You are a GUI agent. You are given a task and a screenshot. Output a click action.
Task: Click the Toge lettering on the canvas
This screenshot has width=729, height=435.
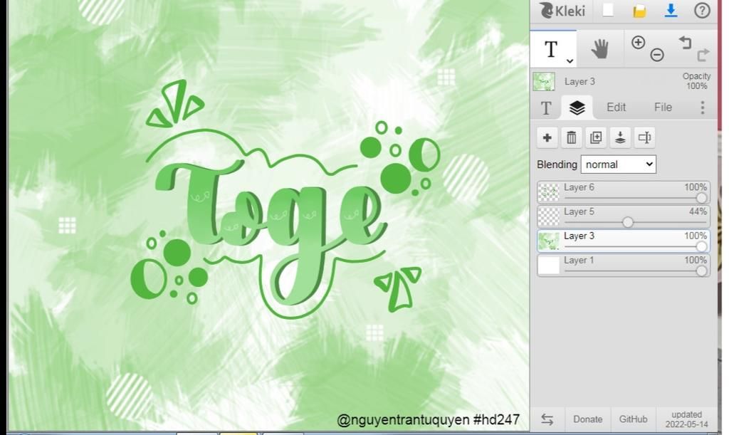click(270, 232)
